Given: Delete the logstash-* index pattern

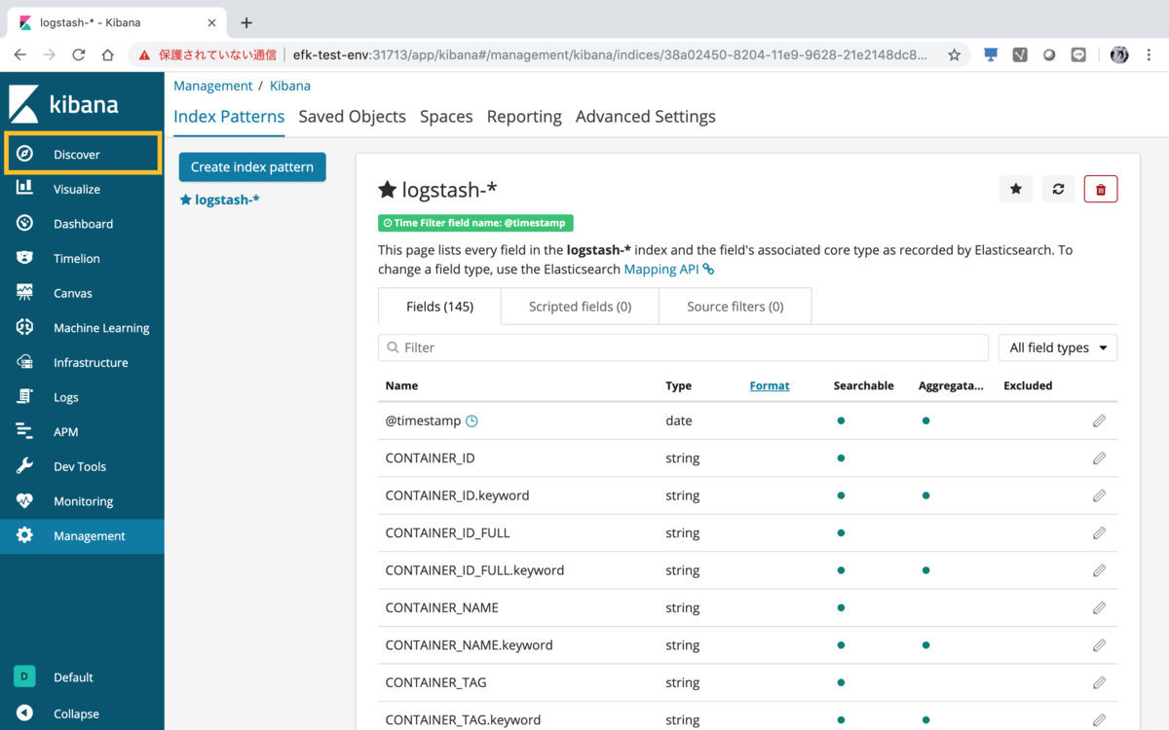Looking at the screenshot, I should (1101, 189).
